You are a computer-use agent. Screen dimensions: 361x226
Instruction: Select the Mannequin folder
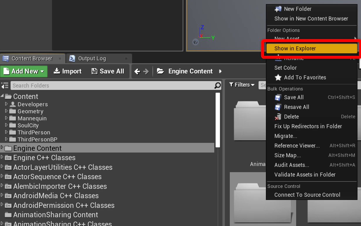[32, 118]
